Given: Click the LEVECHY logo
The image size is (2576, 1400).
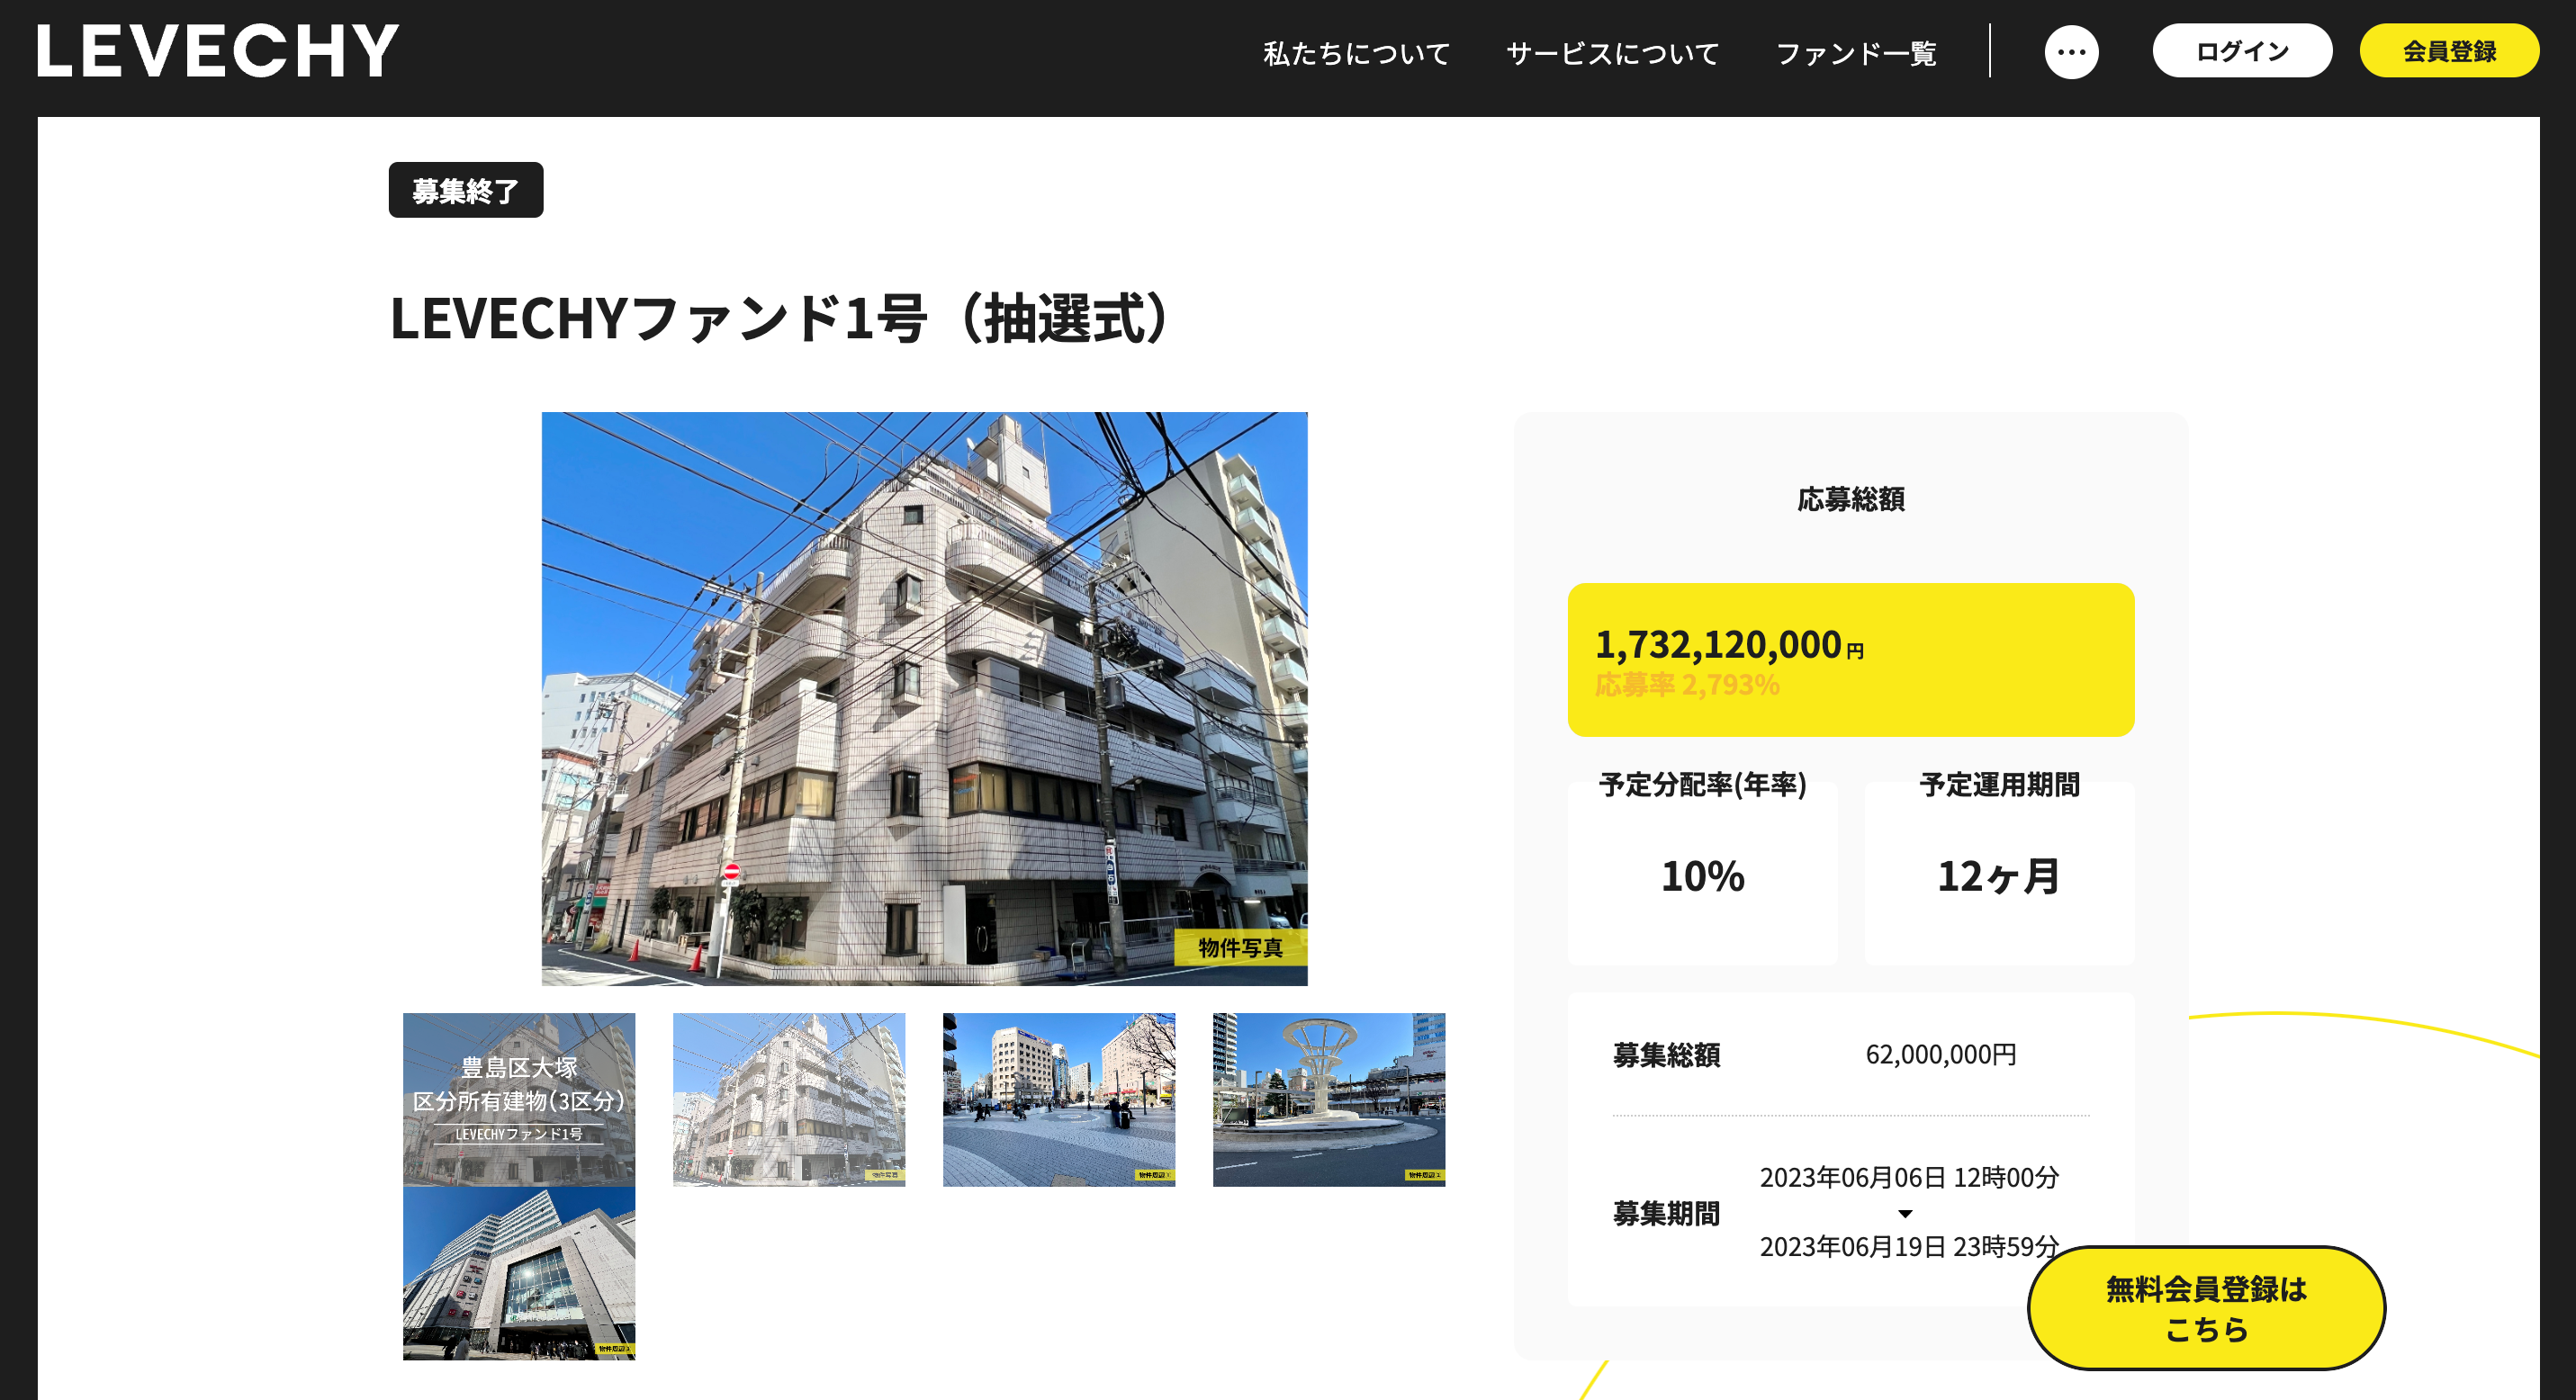Looking at the screenshot, I should [x=218, y=50].
